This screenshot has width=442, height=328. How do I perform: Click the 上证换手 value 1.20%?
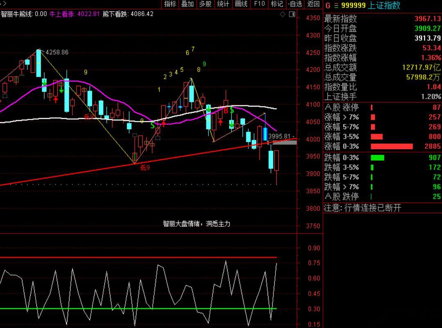point(431,97)
